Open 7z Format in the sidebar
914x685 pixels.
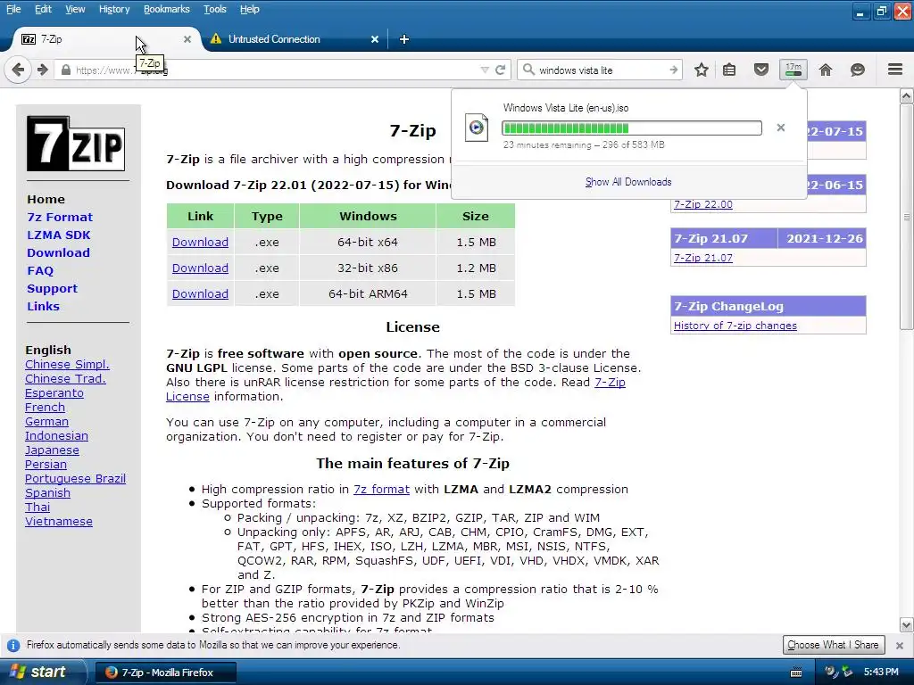[60, 218]
